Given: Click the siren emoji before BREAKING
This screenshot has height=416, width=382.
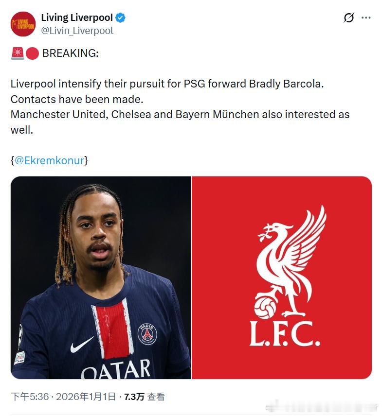Looking at the screenshot, I should click(18, 53).
